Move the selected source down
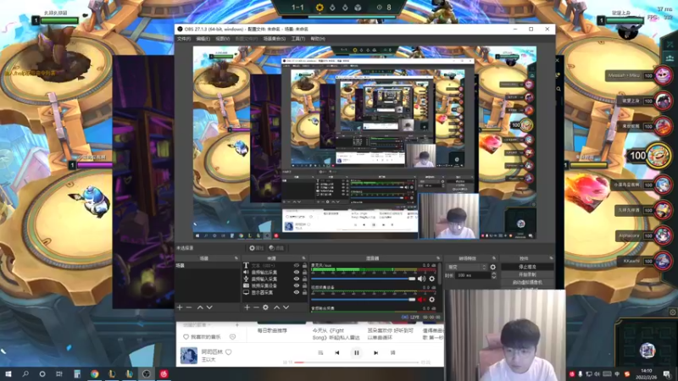 coord(286,307)
